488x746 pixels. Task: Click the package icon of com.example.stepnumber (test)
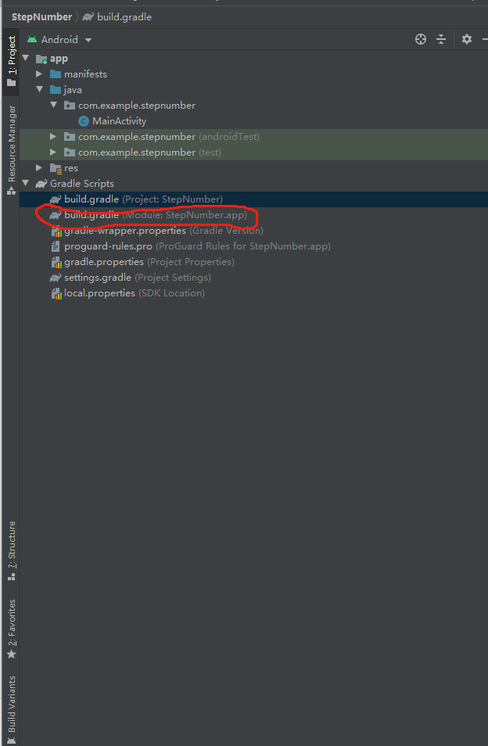click(70, 152)
